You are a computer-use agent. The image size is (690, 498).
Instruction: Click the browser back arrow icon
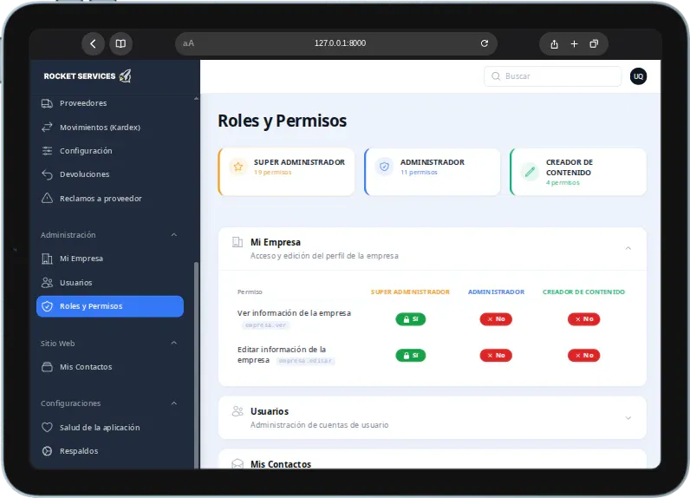[x=93, y=43]
